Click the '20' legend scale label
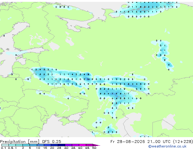Screen dimensions: 193x149 (x=52, y=148)
